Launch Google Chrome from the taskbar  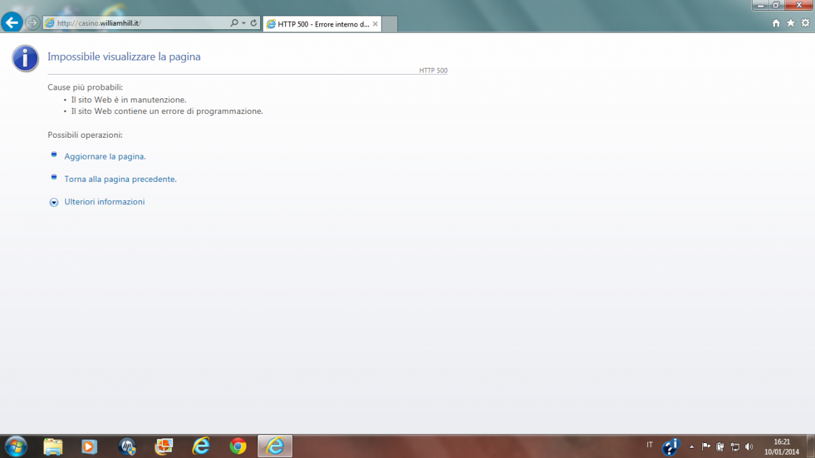tap(238, 446)
